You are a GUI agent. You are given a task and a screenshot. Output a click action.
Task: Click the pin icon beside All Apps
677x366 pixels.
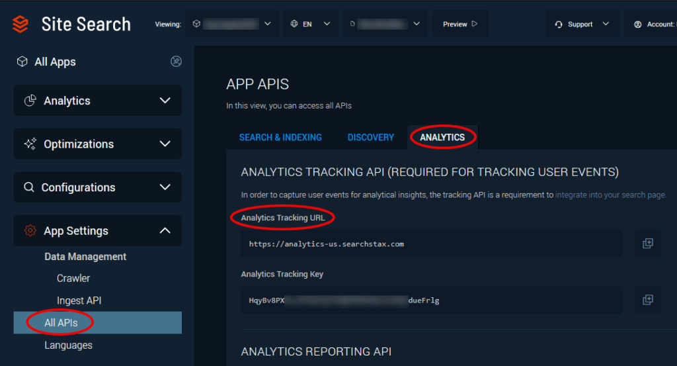[x=176, y=62]
